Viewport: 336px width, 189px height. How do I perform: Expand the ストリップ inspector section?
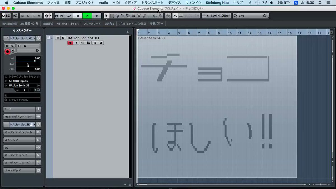tap(22, 140)
